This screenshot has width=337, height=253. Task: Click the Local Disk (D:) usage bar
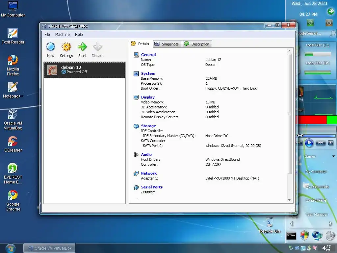coord(318,72)
